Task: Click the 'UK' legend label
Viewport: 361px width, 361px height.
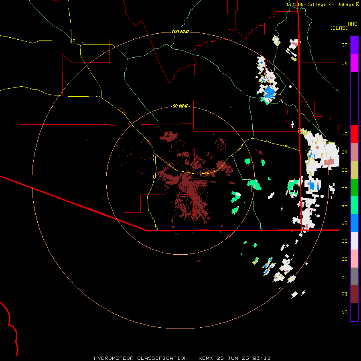Action: click(x=344, y=63)
